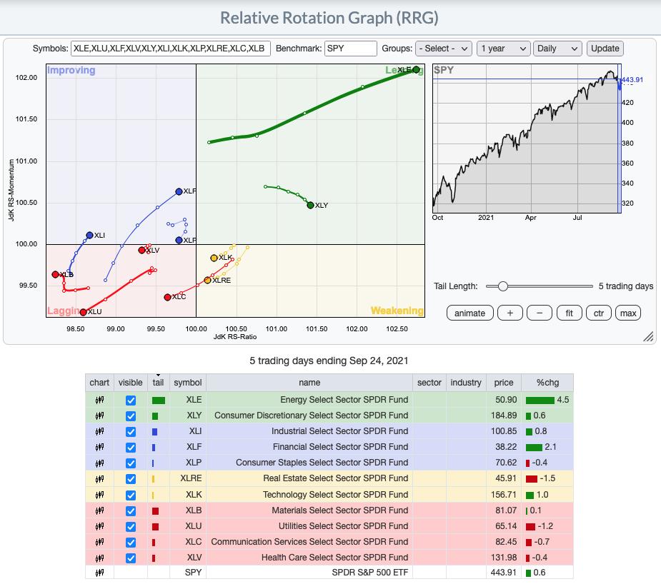The height and width of the screenshot is (584, 661).
Task: Click the Symbols input field
Action: coord(170,49)
